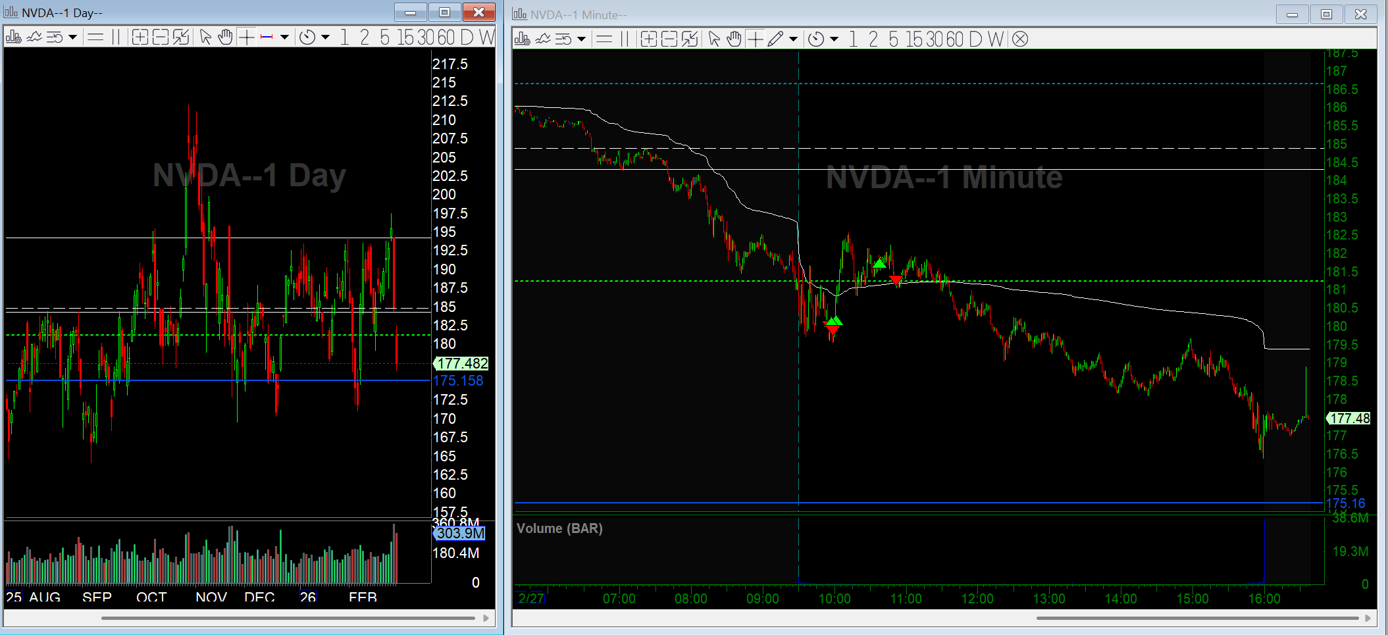
Task: Click blue 175.16 level label on Minute axis
Action: [x=1345, y=503]
